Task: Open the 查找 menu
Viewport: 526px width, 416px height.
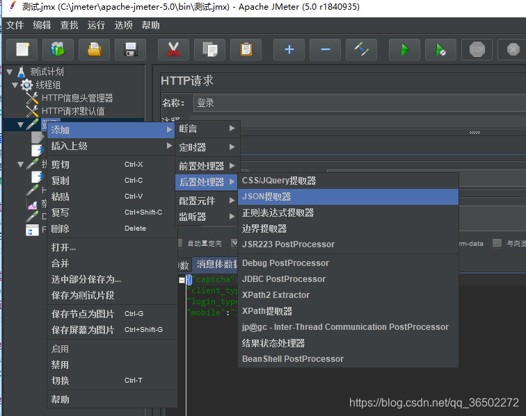Action: click(x=69, y=25)
